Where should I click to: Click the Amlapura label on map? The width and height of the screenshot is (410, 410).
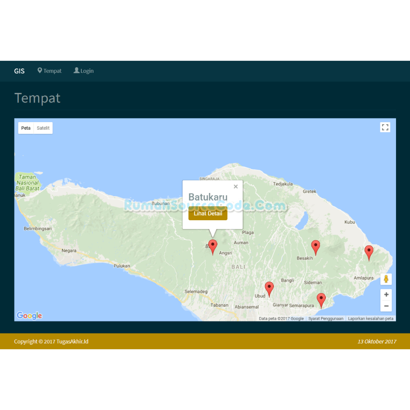click(364, 278)
